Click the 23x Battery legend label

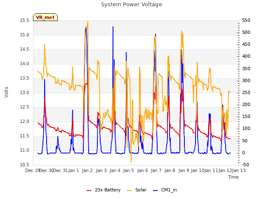pos(108,190)
